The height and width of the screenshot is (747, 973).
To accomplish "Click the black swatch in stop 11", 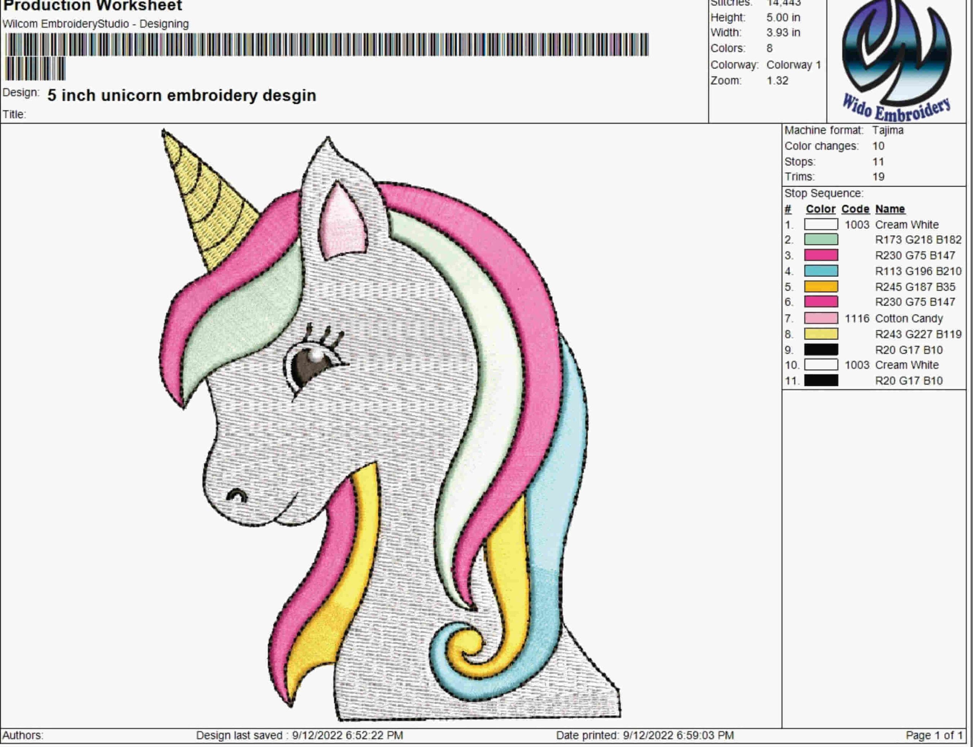I will point(821,380).
